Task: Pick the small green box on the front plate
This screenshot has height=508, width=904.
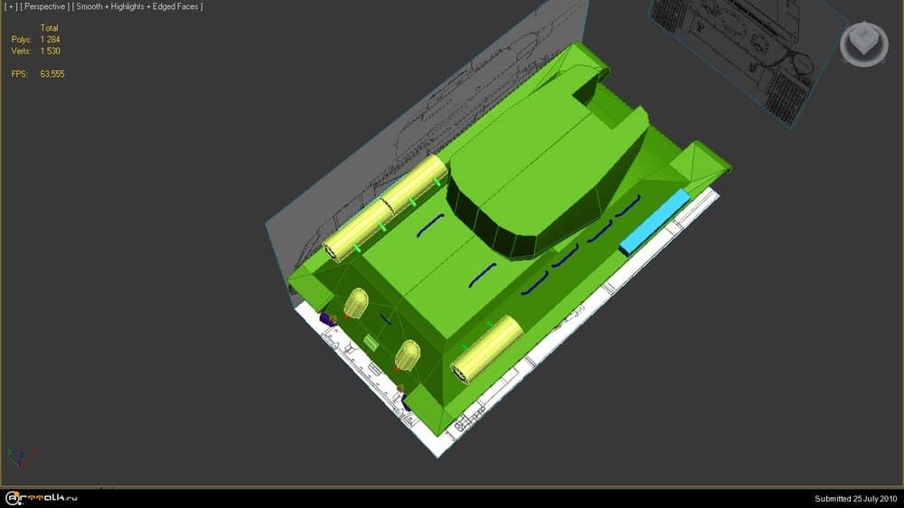Action: click(x=371, y=342)
